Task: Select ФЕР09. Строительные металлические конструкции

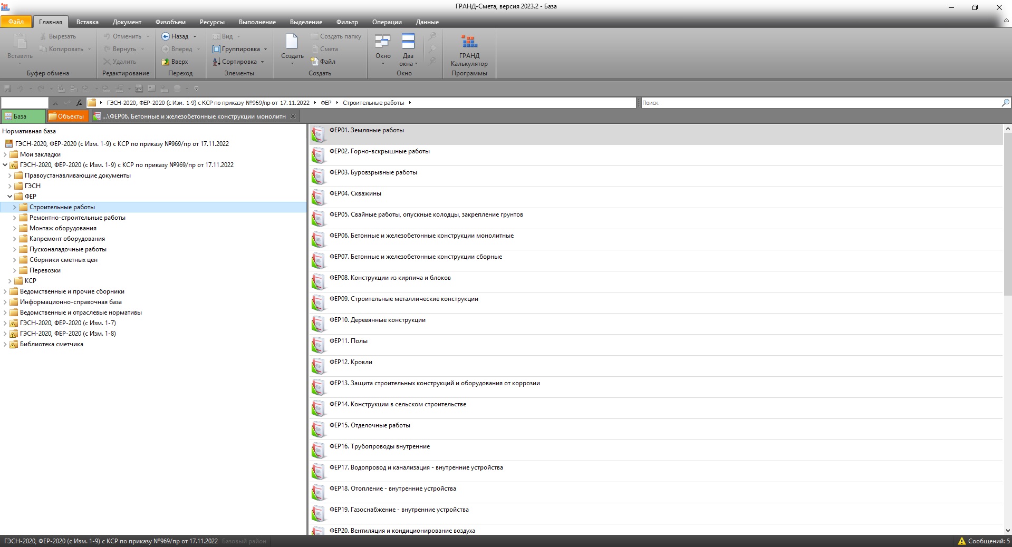Action: 656,303
